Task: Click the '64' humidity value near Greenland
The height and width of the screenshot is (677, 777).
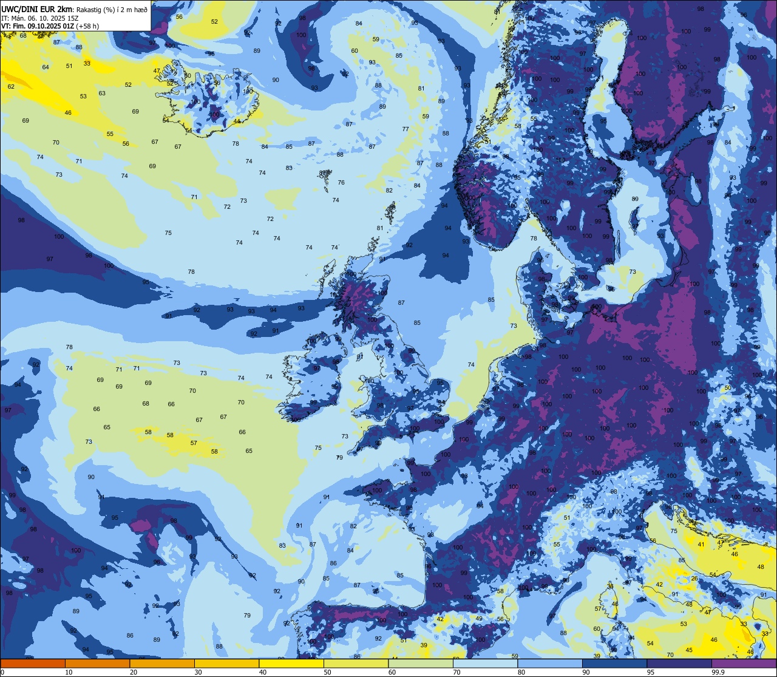Action: click(46, 67)
